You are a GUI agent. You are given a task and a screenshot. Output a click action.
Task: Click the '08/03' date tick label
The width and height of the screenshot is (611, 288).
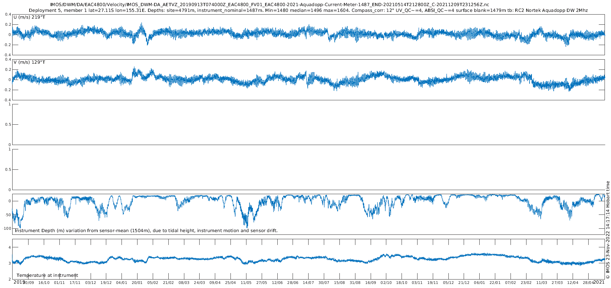pos(184,283)
